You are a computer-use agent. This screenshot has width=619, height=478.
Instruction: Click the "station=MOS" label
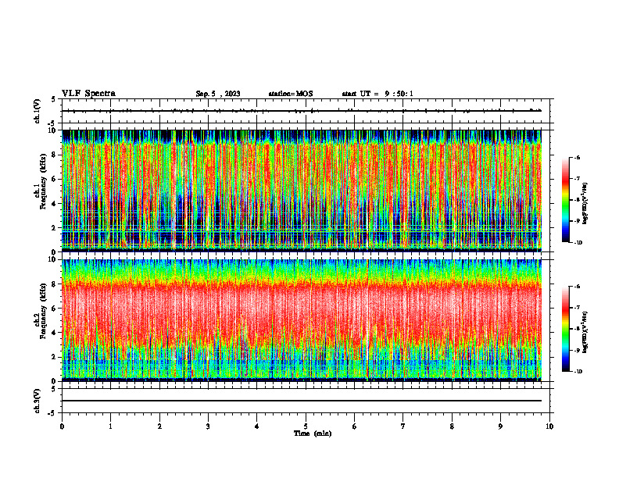pyautogui.click(x=291, y=94)
